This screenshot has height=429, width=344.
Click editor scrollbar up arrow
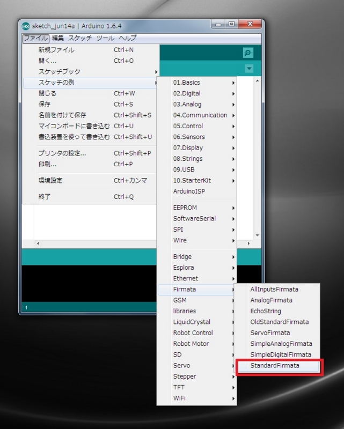(x=257, y=81)
